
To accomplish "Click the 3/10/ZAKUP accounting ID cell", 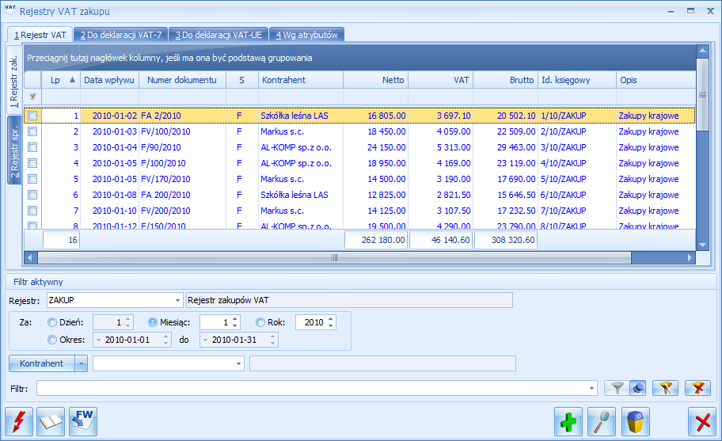I will (577, 147).
